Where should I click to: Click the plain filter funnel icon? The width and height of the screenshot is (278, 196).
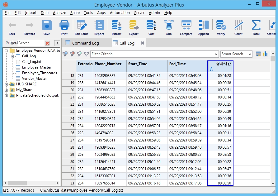click(x=86, y=54)
